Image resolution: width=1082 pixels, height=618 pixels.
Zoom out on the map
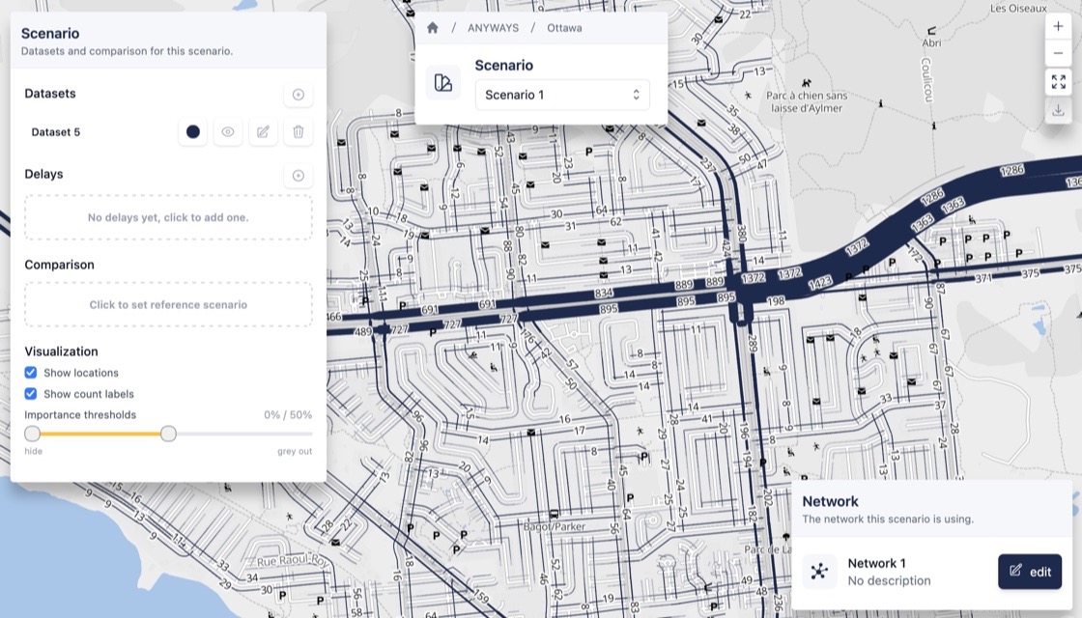click(1058, 53)
